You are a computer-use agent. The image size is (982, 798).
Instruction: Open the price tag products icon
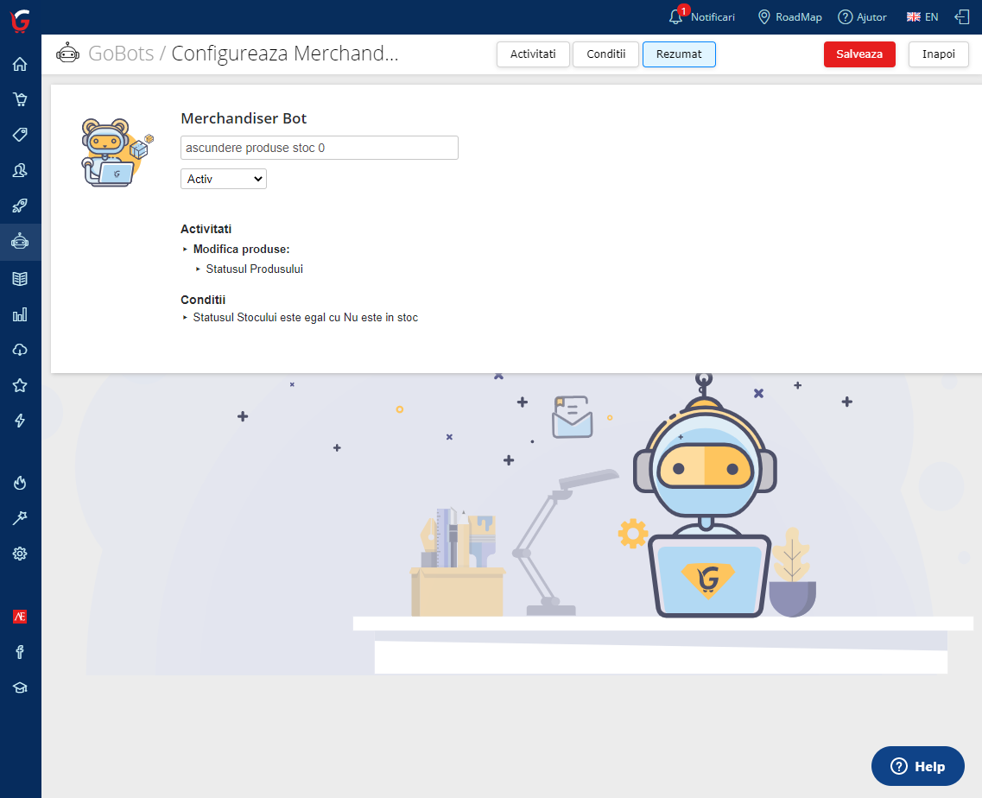click(20, 135)
